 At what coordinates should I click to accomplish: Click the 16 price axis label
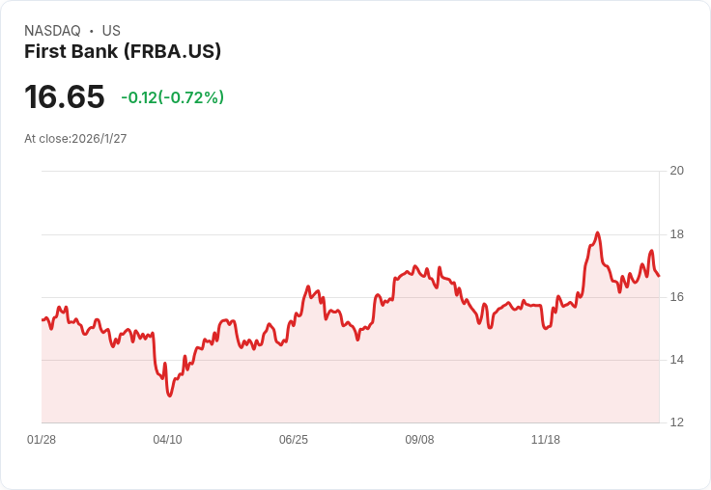(x=677, y=297)
